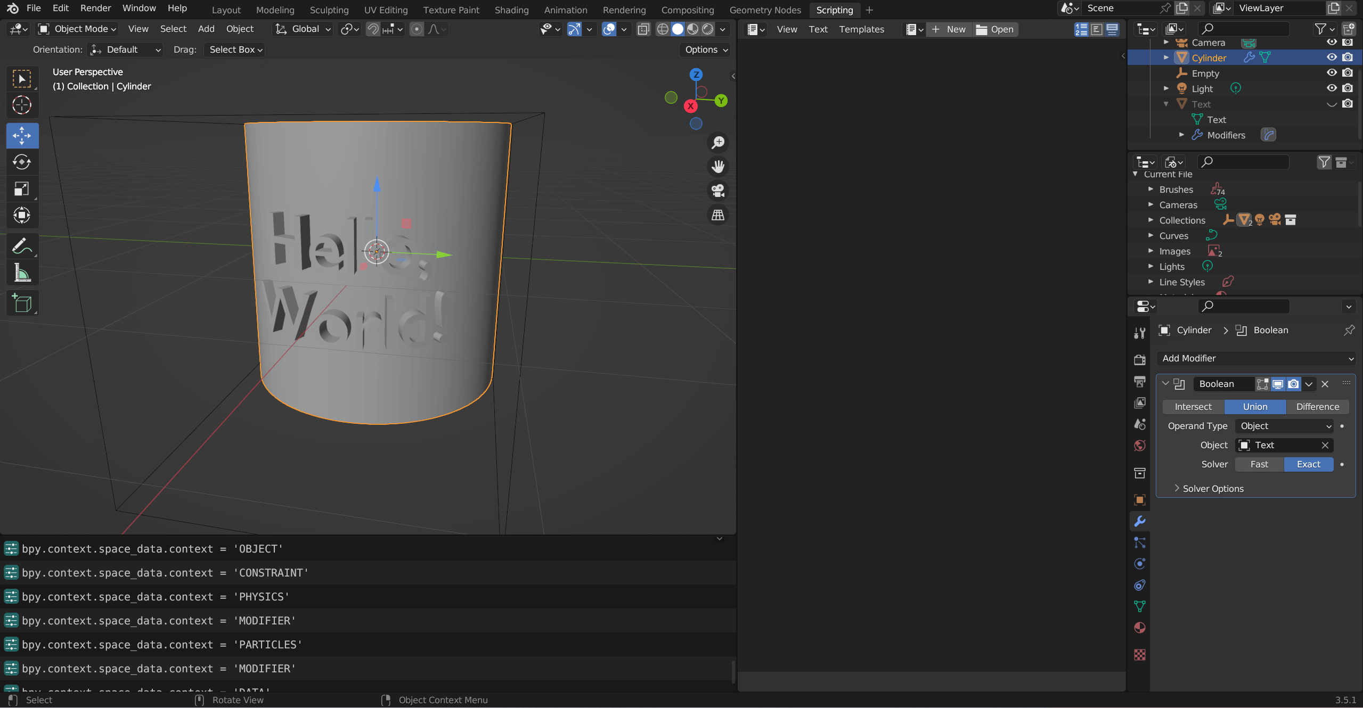Remove the Boolean modifier
Viewport: 1363px width, 708px height.
pos(1325,384)
